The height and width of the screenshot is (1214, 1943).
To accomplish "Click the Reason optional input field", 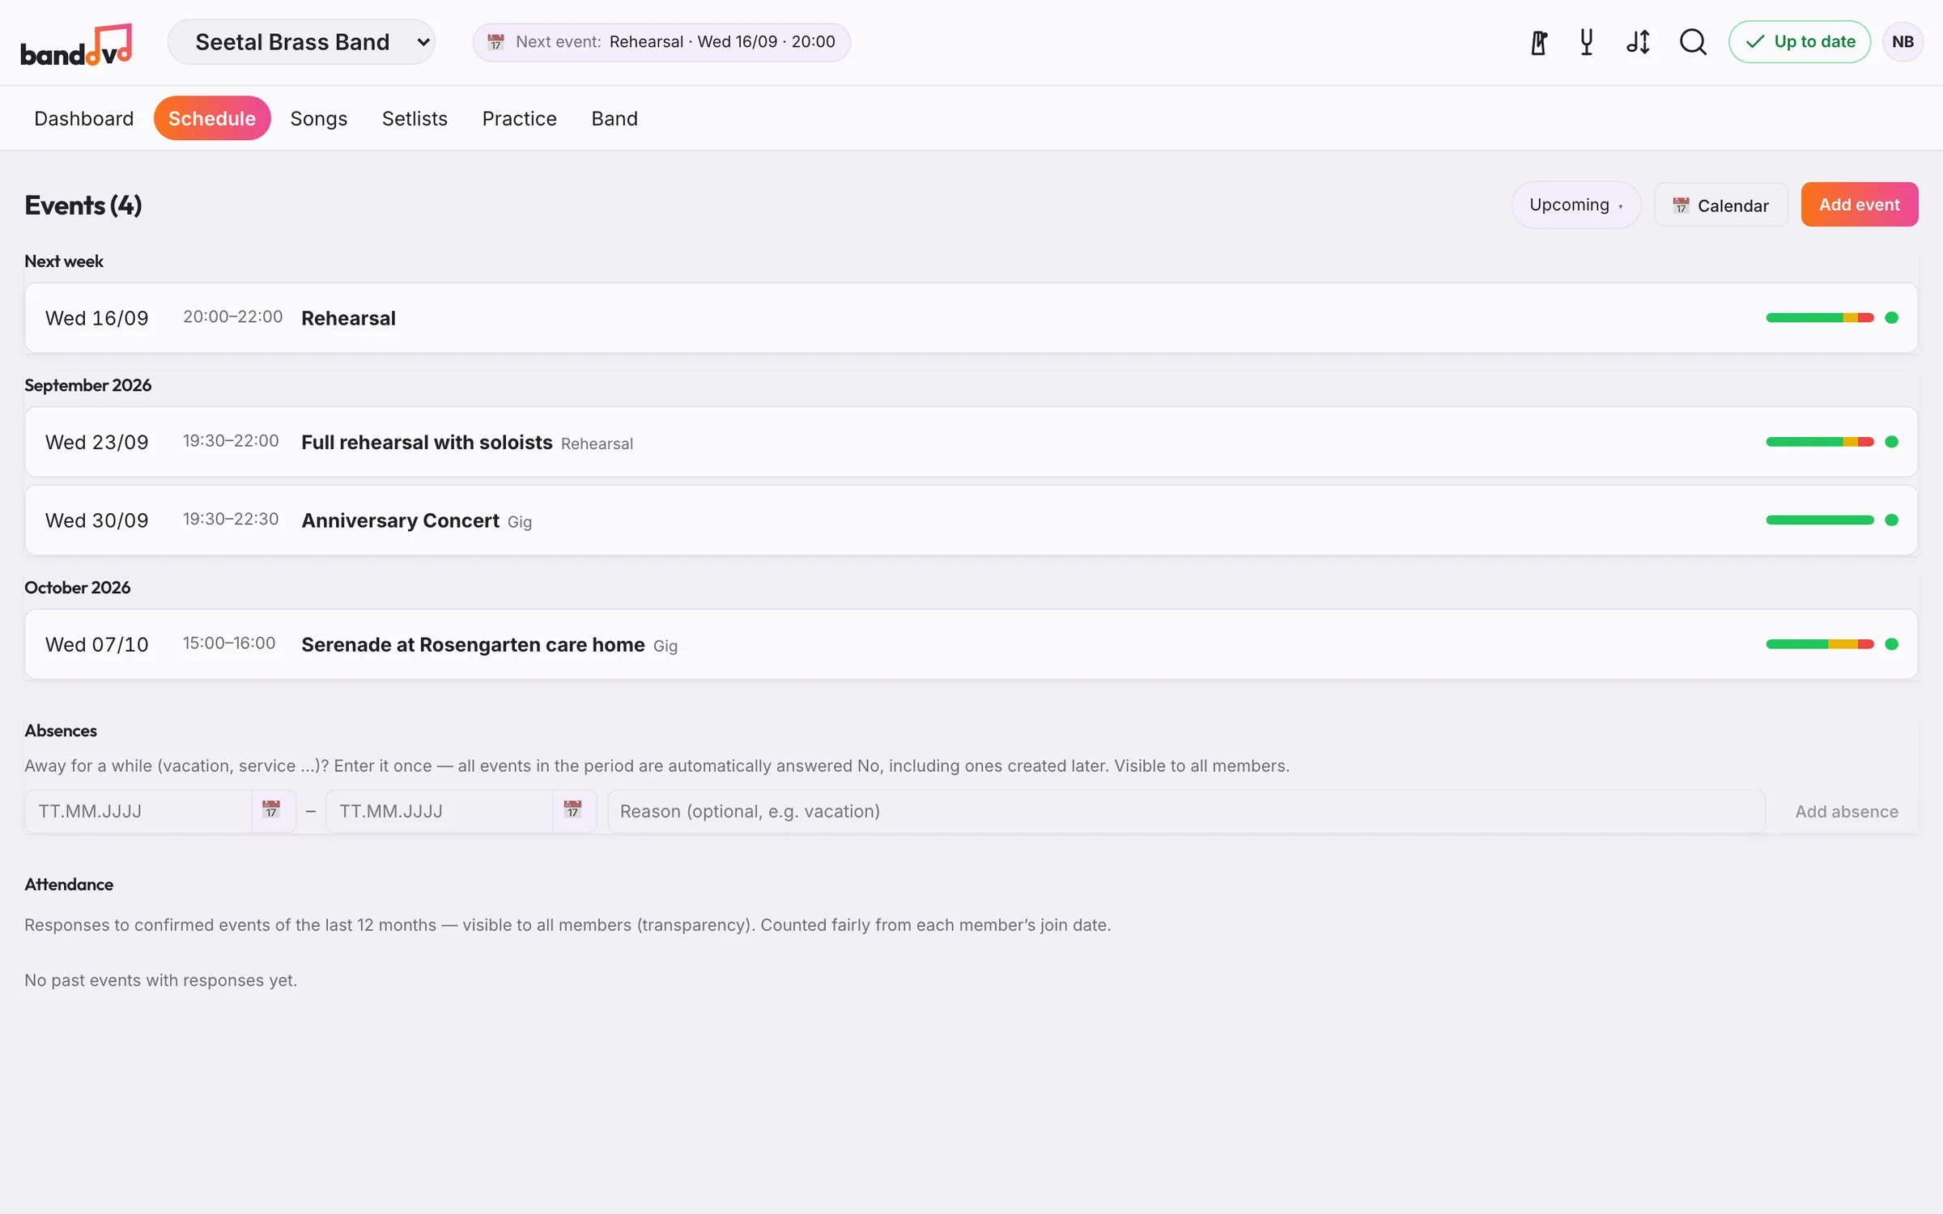I will 1186,811.
